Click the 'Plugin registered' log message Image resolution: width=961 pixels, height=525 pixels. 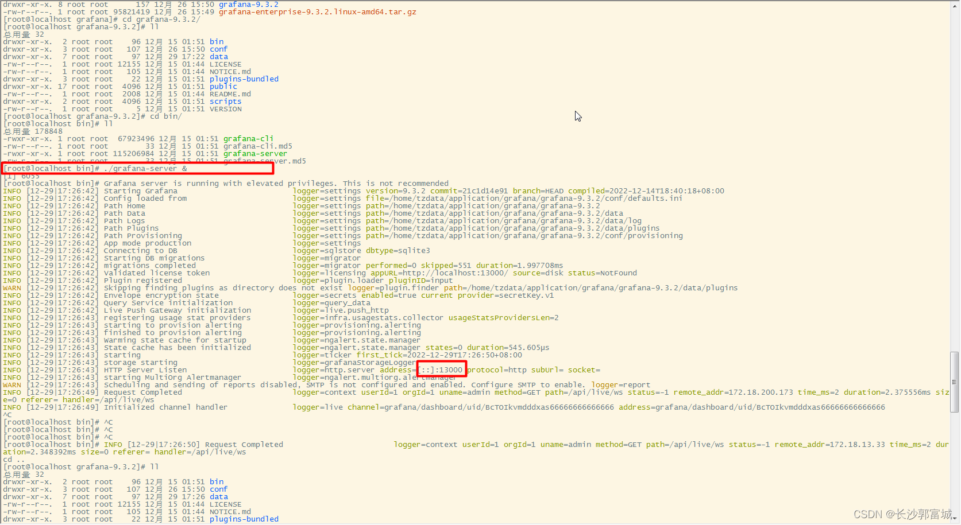(143, 281)
